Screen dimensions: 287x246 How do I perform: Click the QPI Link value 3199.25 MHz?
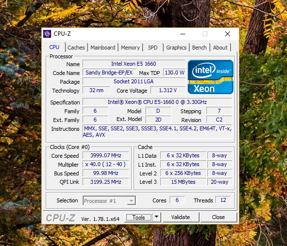106,182
